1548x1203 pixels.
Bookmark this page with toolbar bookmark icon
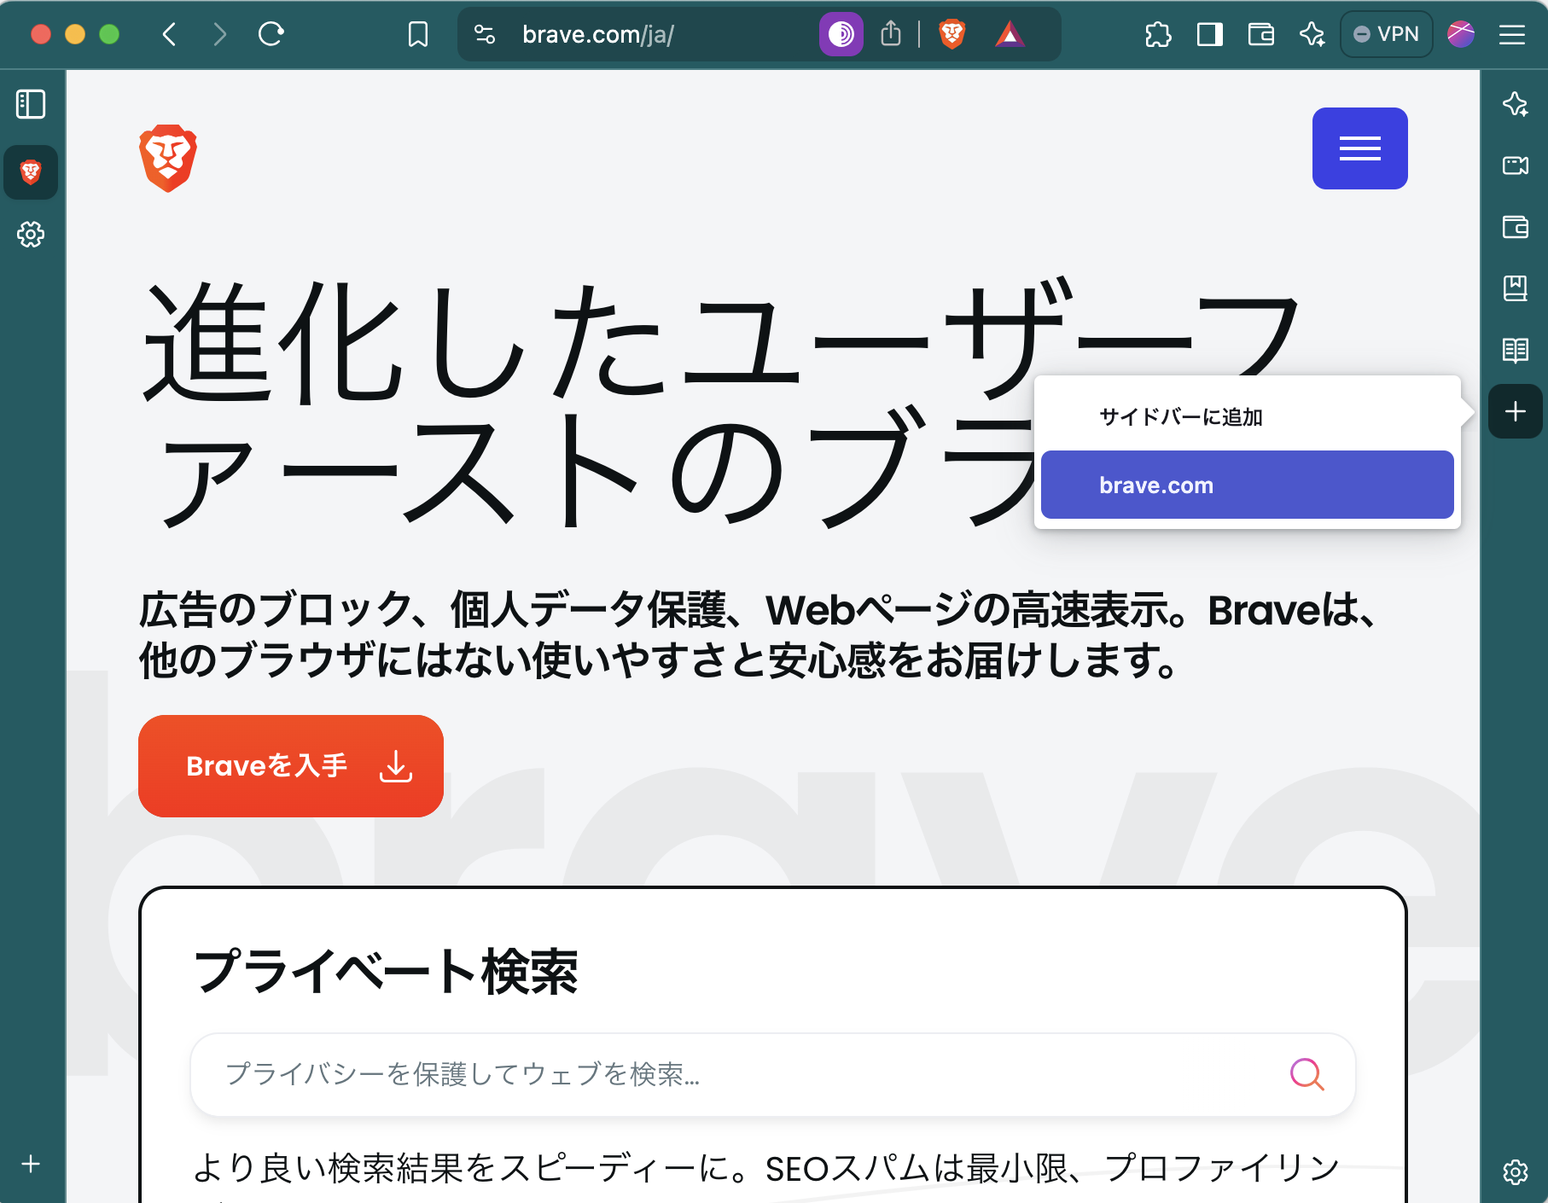click(418, 34)
